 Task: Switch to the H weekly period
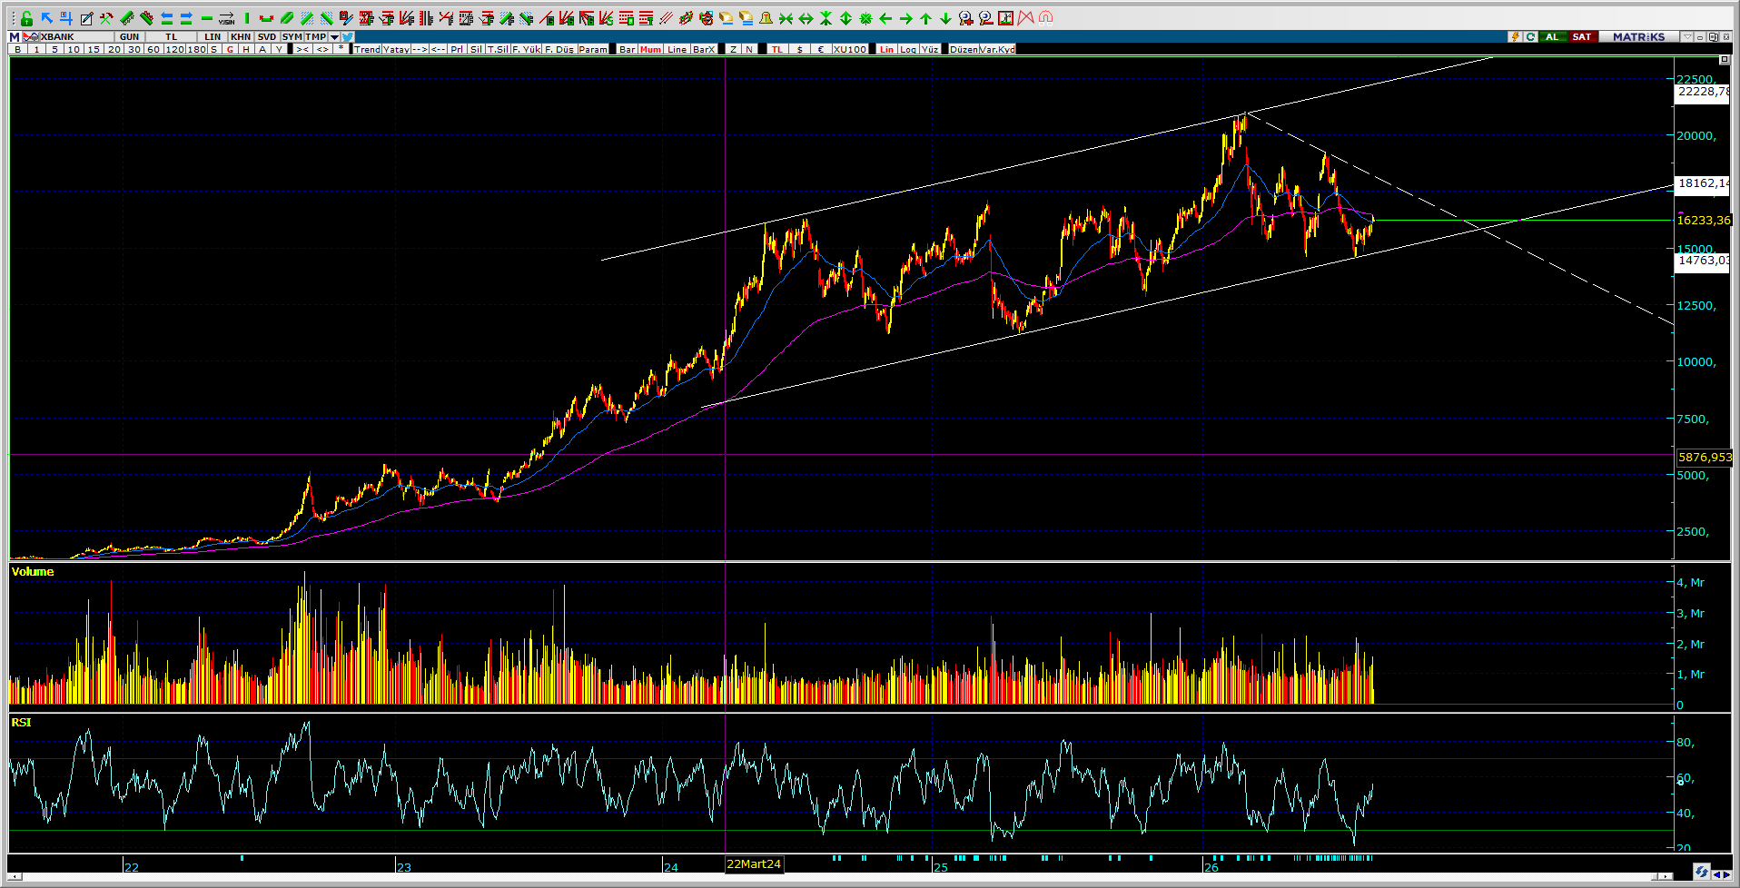click(x=246, y=49)
